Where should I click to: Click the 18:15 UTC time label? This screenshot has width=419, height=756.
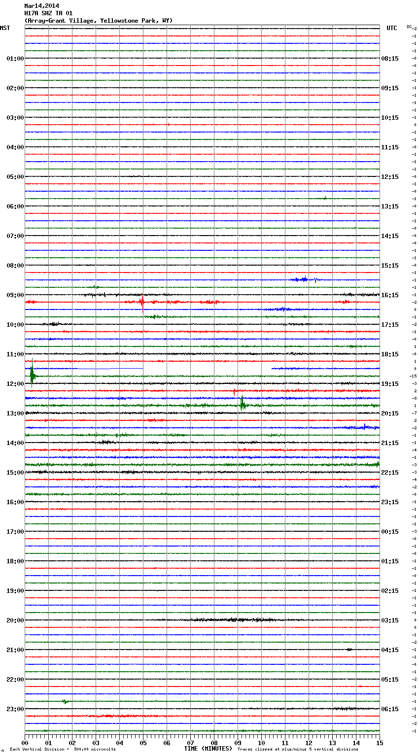[390, 354]
